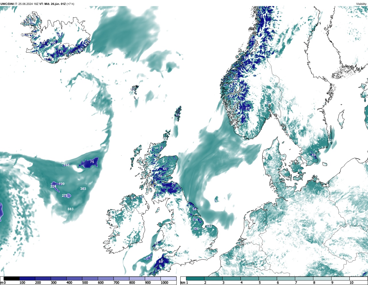
Task: Click the visibility value '224'
Action: [53, 186]
